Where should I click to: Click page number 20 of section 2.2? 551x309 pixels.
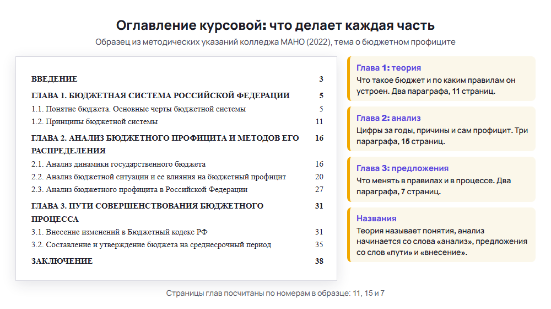point(319,177)
